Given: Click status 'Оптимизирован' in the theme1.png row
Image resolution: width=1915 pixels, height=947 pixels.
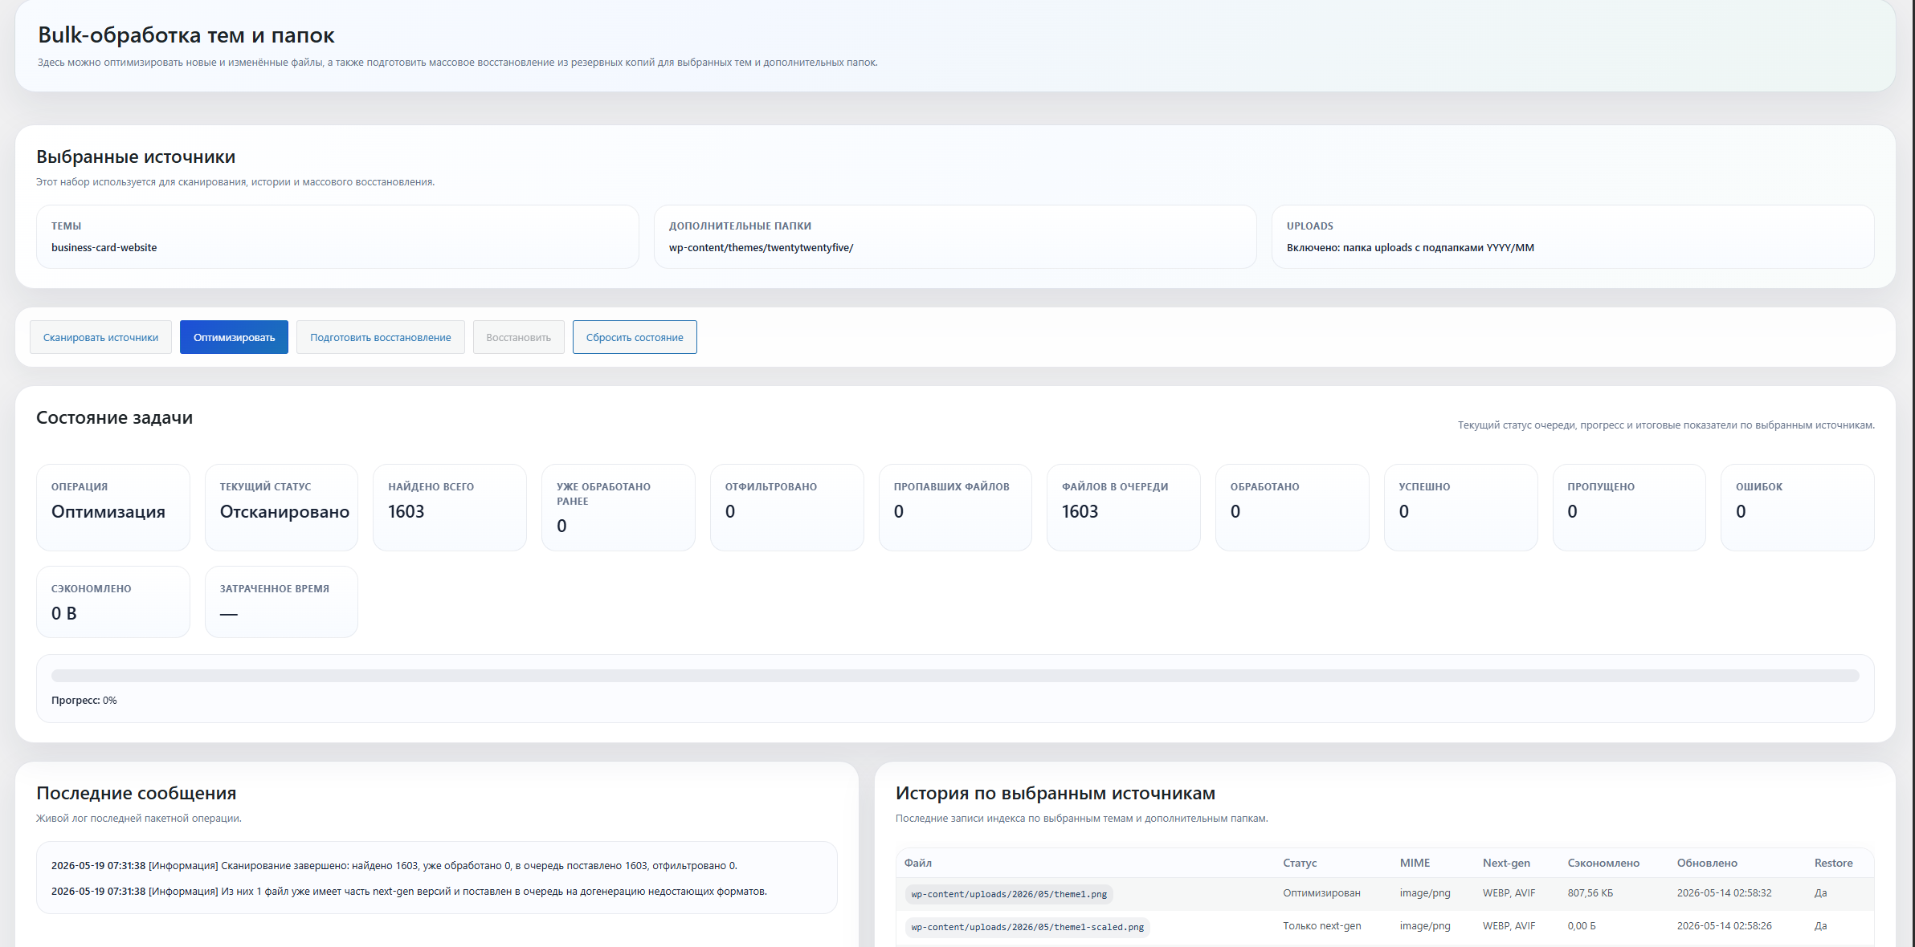Looking at the screenshot, I should (1321, 893).
